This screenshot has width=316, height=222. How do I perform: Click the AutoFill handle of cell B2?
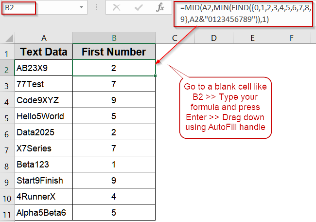click(156, 75)
